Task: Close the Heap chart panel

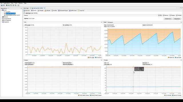Action: tap(181, 22)
